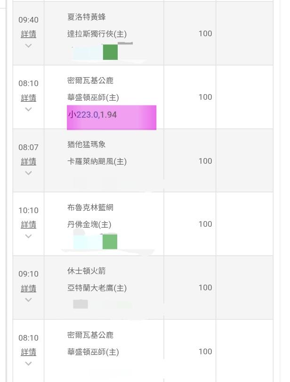
Task: Open 詳情 link for the 08:07 game
Action: click(x=28, y=161)
